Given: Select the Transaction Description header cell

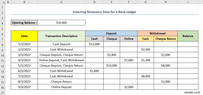Looking at the screenshot, I should pos(61,36).
